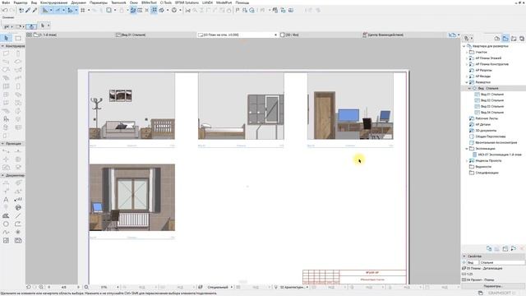Select the Marquee tool in toolbox
This screenshot has width=526, height=296.
[18, 38]
